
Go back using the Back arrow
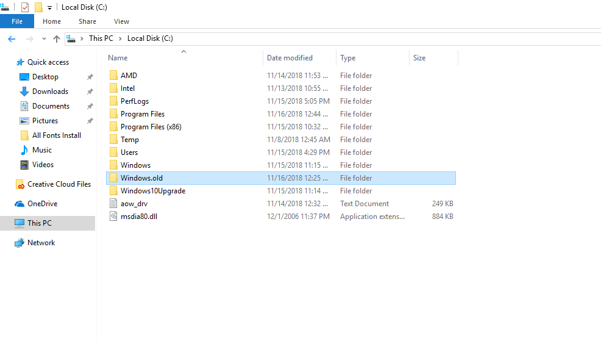tap(12, 39)
